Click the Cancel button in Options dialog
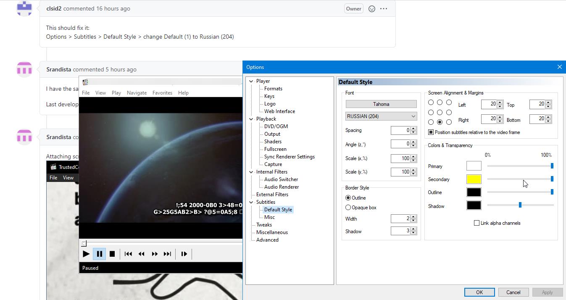566x300 pixels. click(x=513, y=292)
